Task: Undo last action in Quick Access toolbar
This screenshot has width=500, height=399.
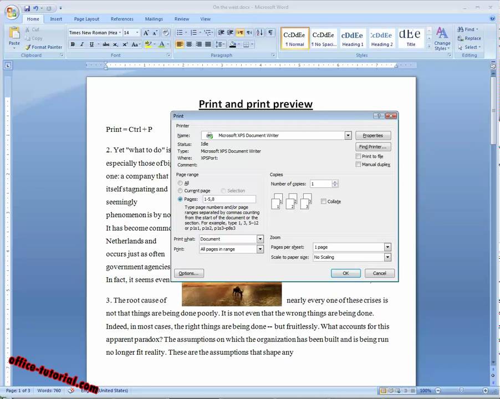Action: (x=35, y=8)
